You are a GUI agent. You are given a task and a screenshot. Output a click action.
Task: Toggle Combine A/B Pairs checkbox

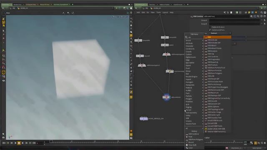coord(210,30)
